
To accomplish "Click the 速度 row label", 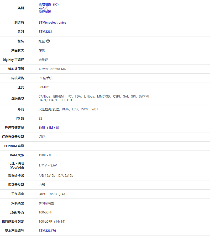I will [x=21, y=87].
